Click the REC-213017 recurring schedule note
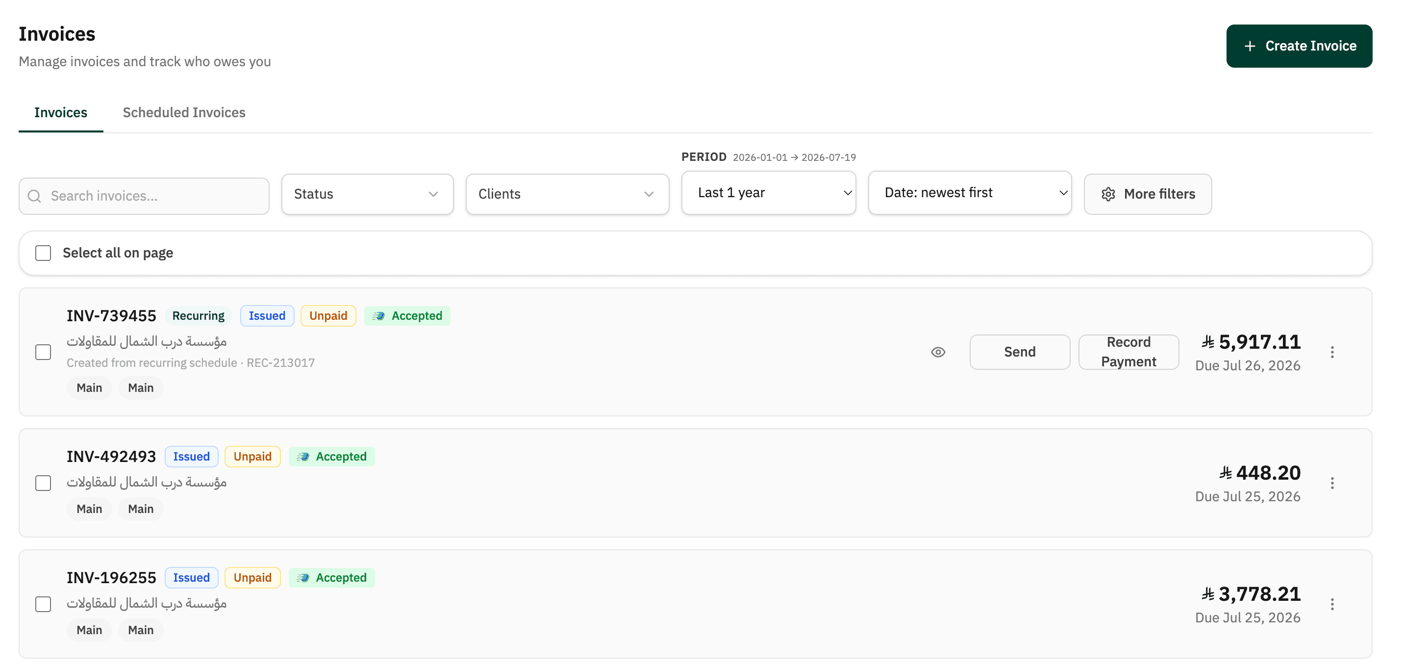Viewport: 1403px width, 668px height. (191, 363)
